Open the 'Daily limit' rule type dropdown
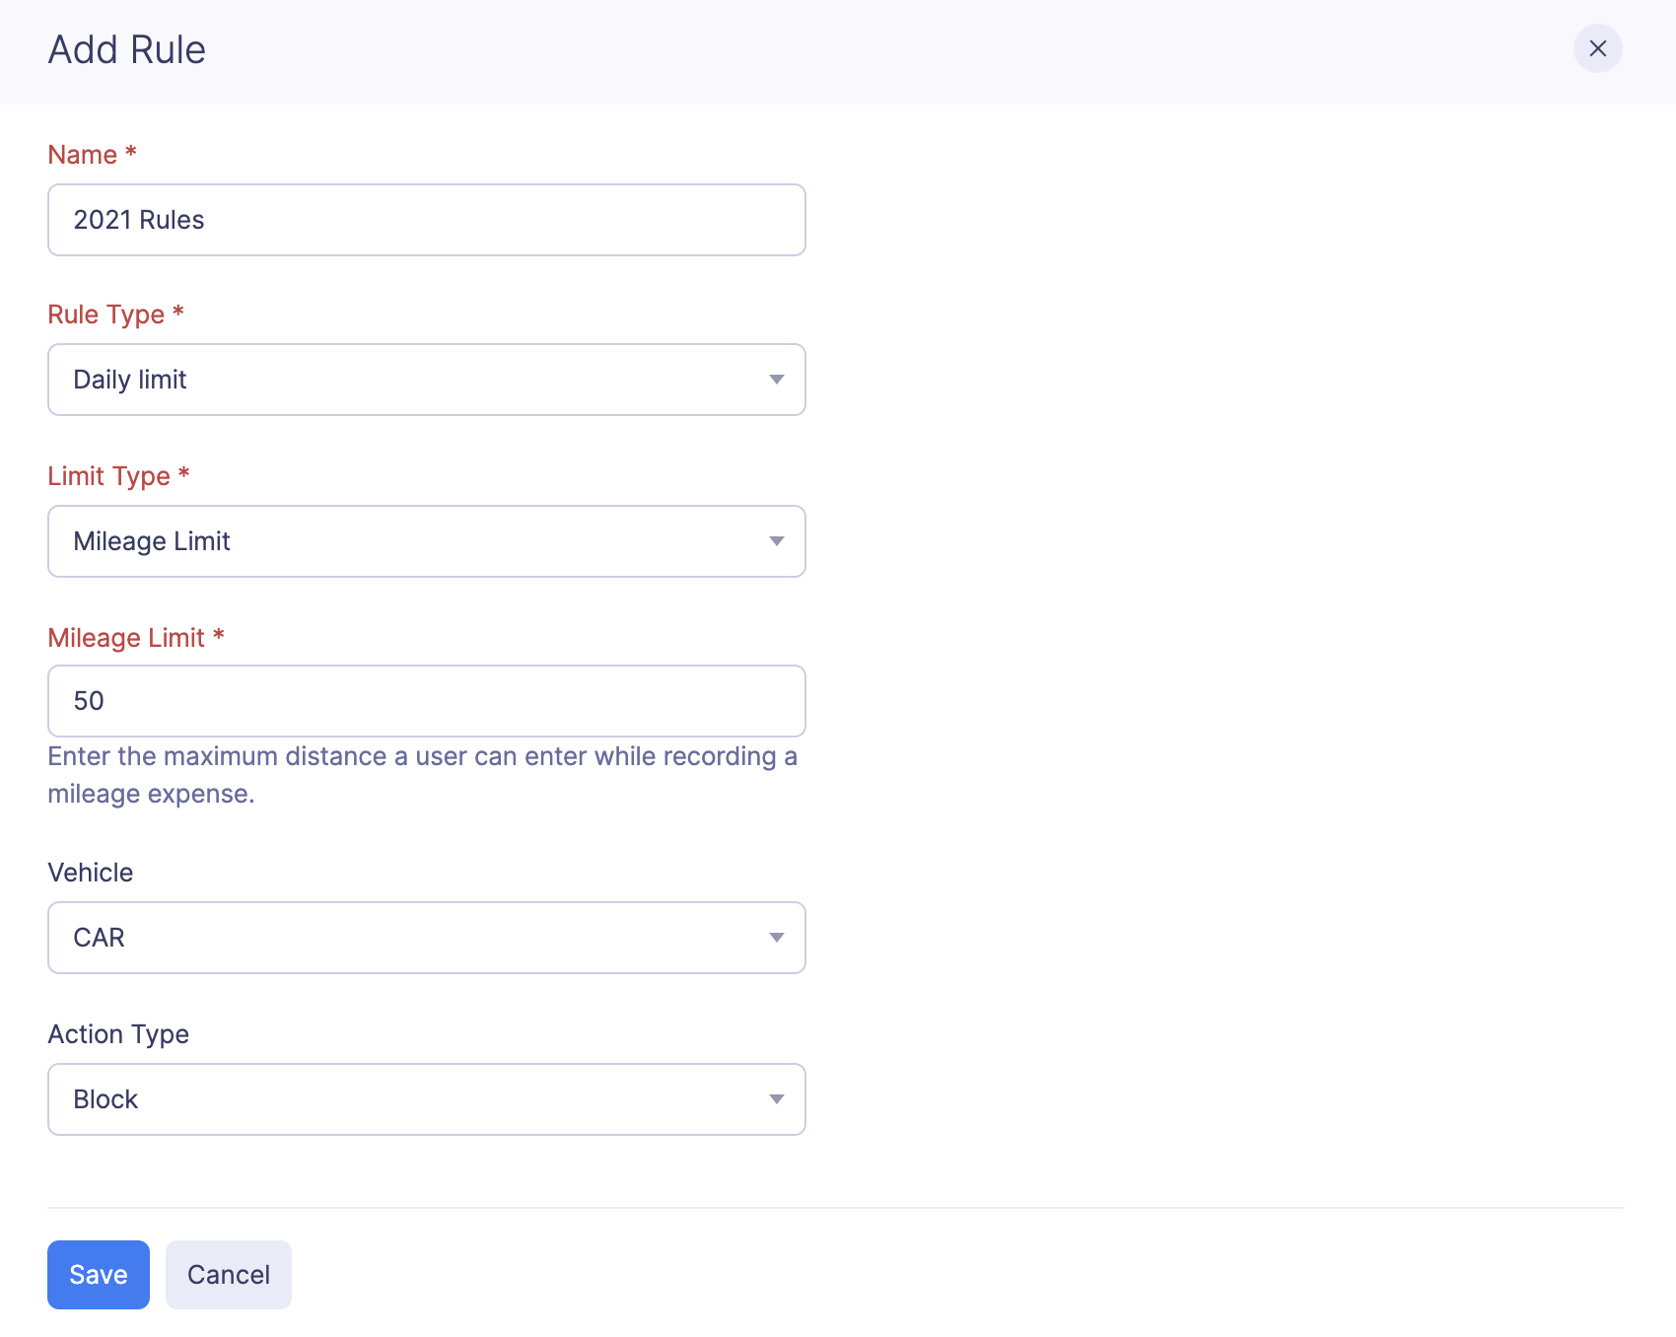This screenshot has width=1676, height=1337. click(x=426, y=380)
